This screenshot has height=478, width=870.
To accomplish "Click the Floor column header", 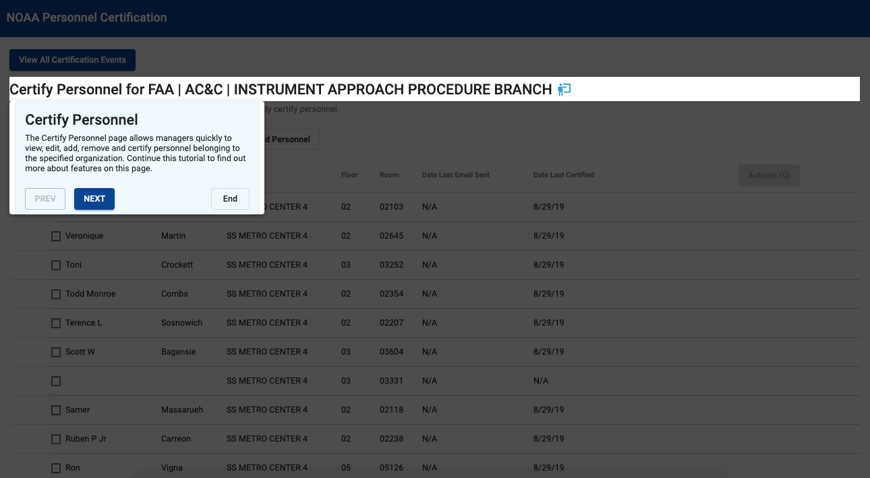I will click(x=349, y=175).
